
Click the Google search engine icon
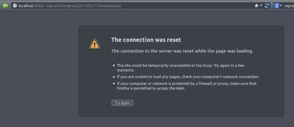pos(276,6)
